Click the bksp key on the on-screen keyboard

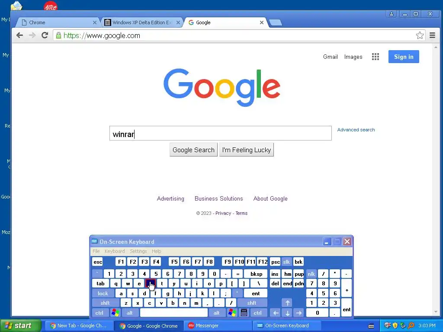point(256,274)
